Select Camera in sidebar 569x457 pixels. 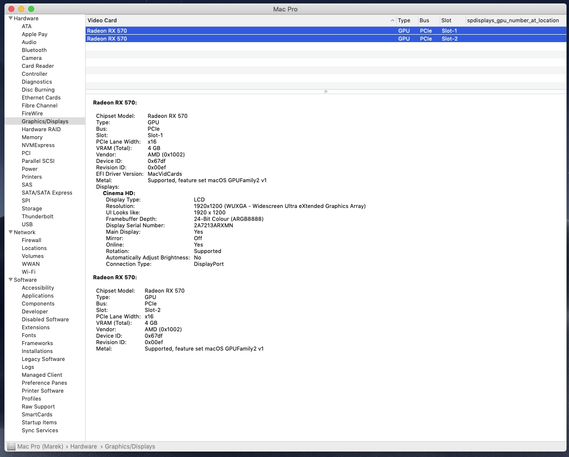coord(32,58)
